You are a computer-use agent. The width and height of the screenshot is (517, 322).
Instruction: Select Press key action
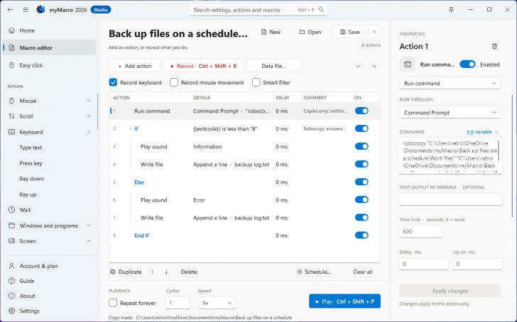coord(31,163)
